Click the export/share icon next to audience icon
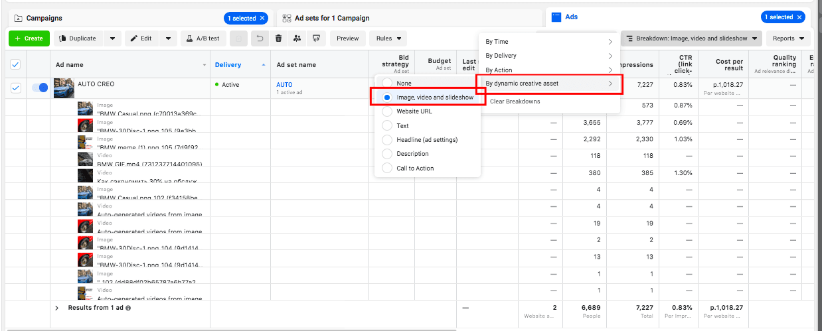Viewport: 822px width, 331px height. (x=316, y=38)
